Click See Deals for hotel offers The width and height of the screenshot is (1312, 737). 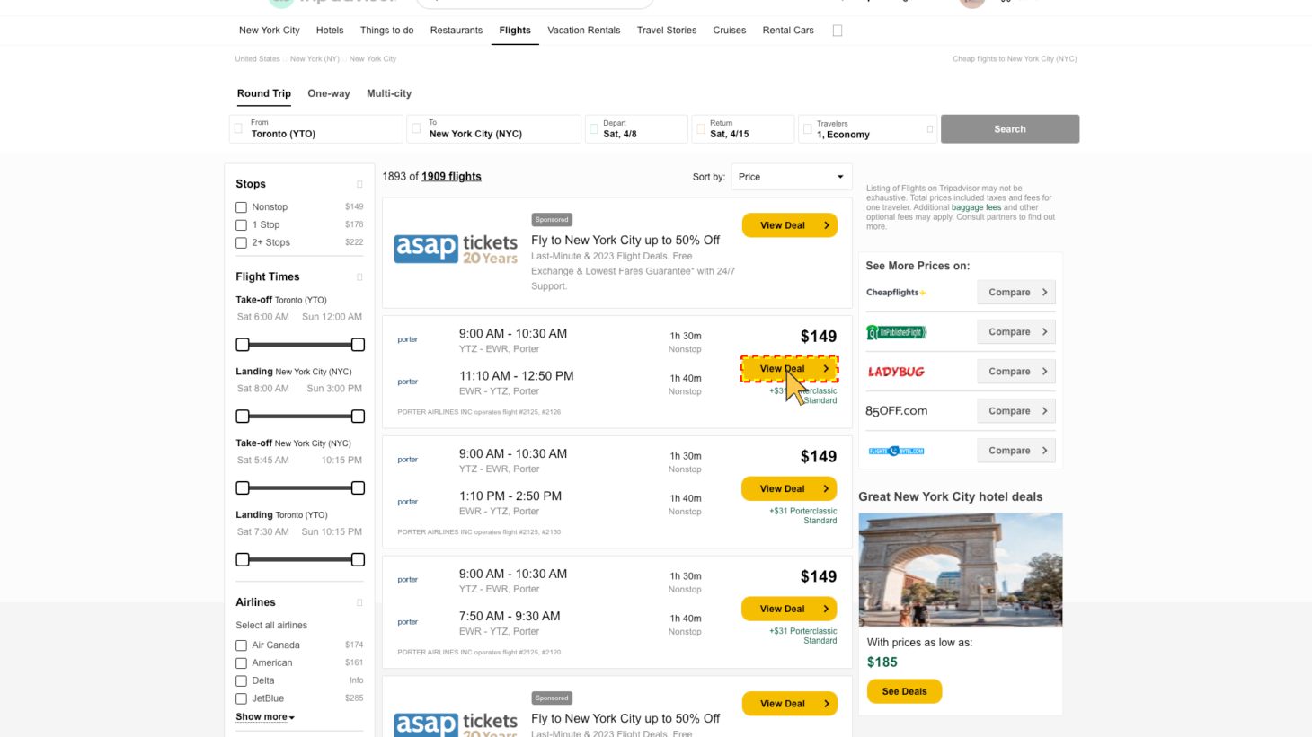904,691
